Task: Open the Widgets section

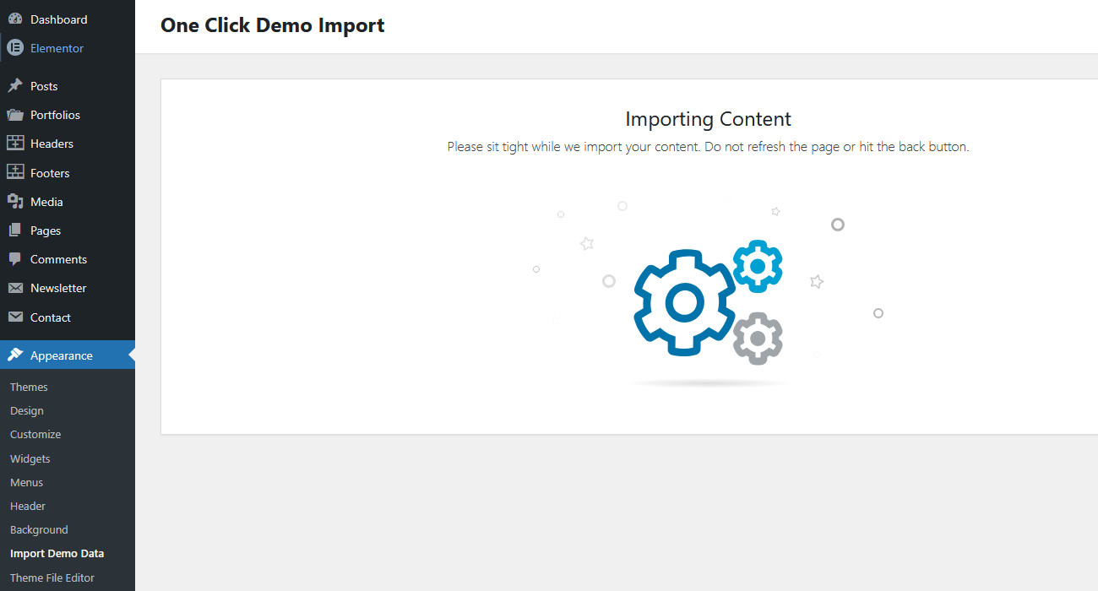Action: click(30, 458)
